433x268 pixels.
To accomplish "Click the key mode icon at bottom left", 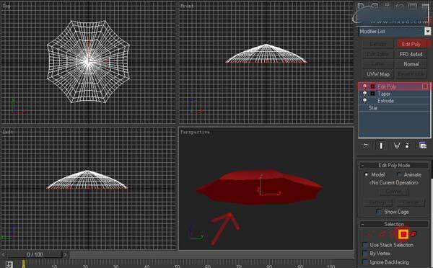I will click(9, 264).
